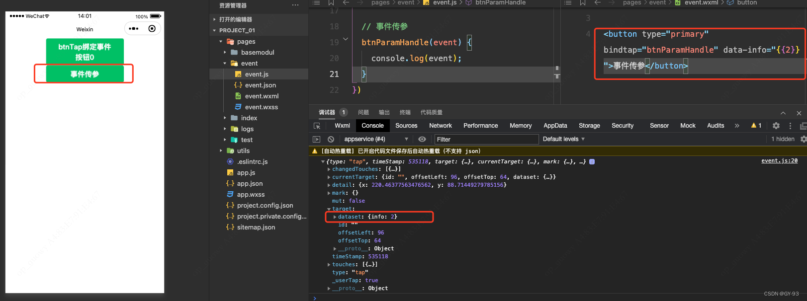Show more devtools tabs chevron

click(737, 126)
